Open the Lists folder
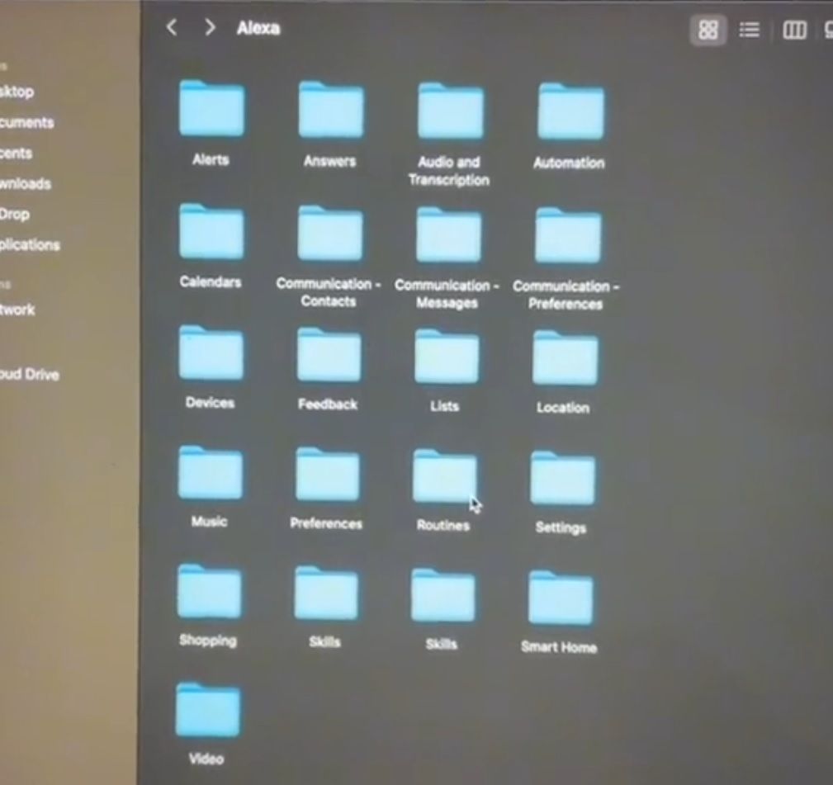833x785 pixels. 447,357
